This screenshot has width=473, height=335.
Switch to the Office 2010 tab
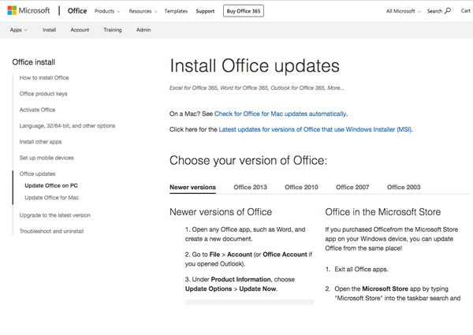301,188
